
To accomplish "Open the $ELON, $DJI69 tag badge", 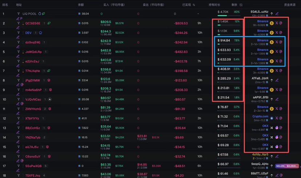I will click(287, 166).
